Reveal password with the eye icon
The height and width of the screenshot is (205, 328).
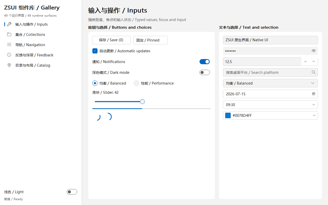[x=314, y=51]
